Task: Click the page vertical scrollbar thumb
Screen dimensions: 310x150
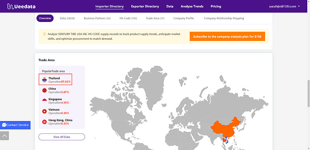Action: (308, 93)
